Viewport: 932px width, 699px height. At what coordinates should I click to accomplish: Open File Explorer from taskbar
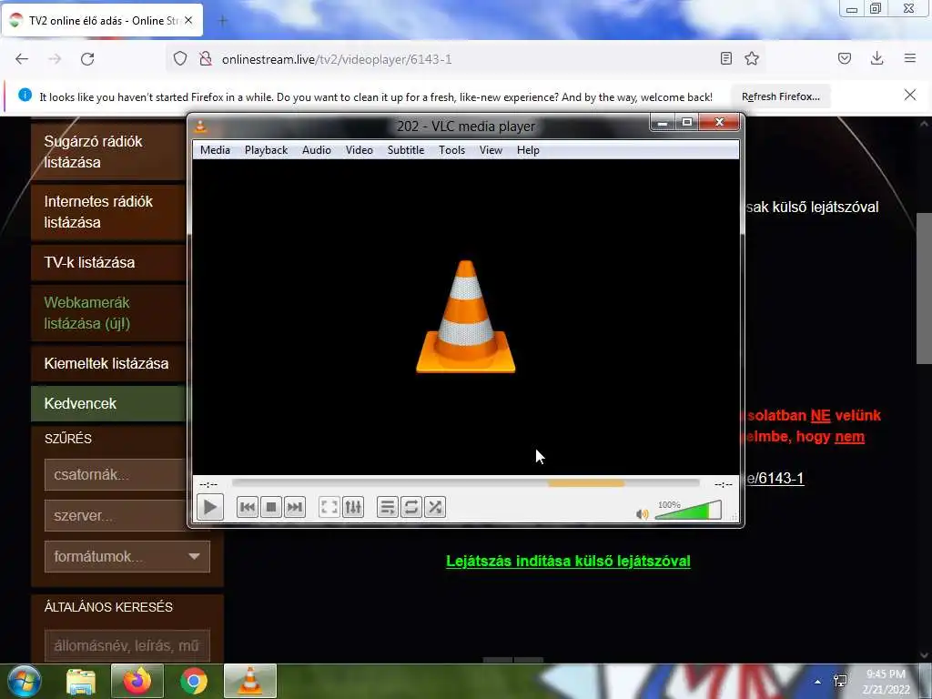[81, 681]
